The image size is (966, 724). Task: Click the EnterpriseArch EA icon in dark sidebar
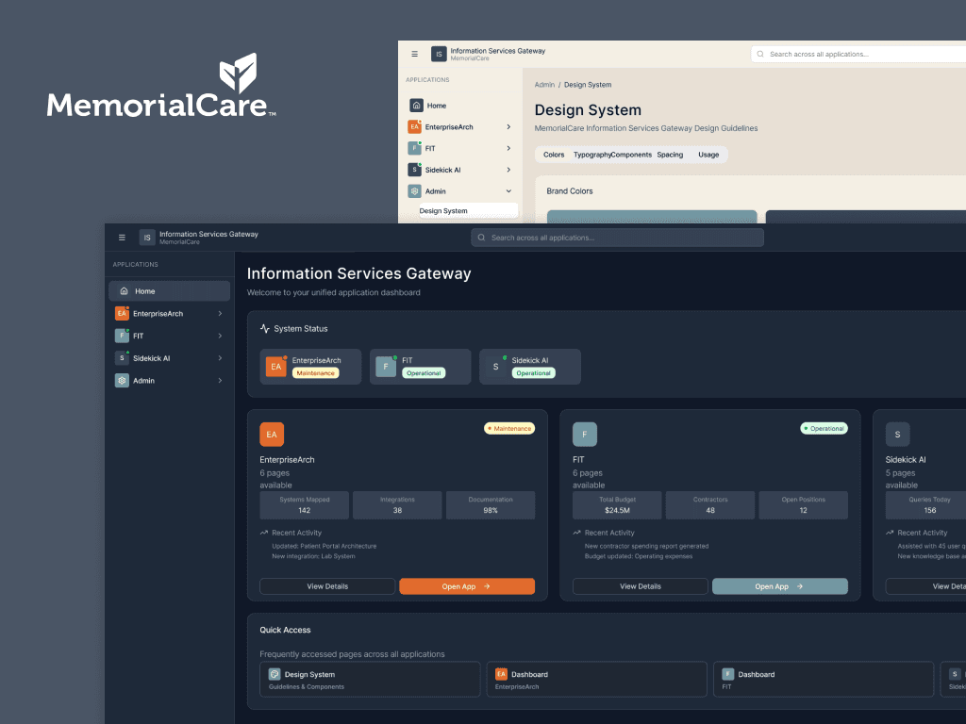coord(122,313)
